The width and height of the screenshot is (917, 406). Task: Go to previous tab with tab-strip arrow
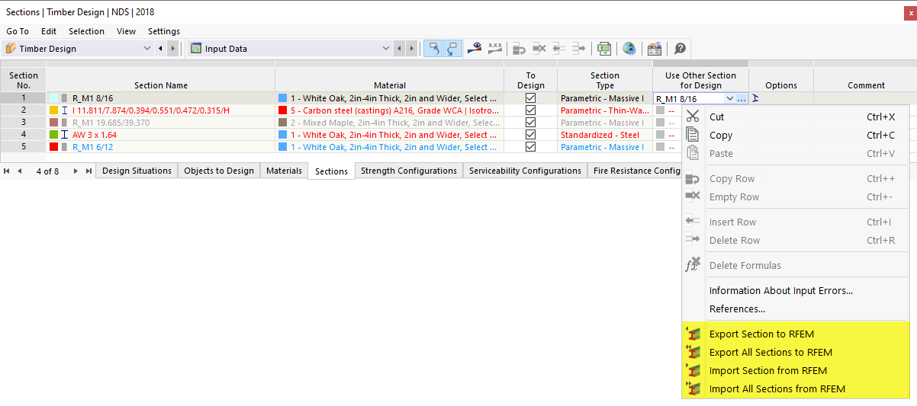pos(19,171)
